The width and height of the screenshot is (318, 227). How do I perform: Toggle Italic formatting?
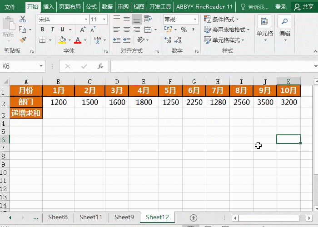pos(52,30)
